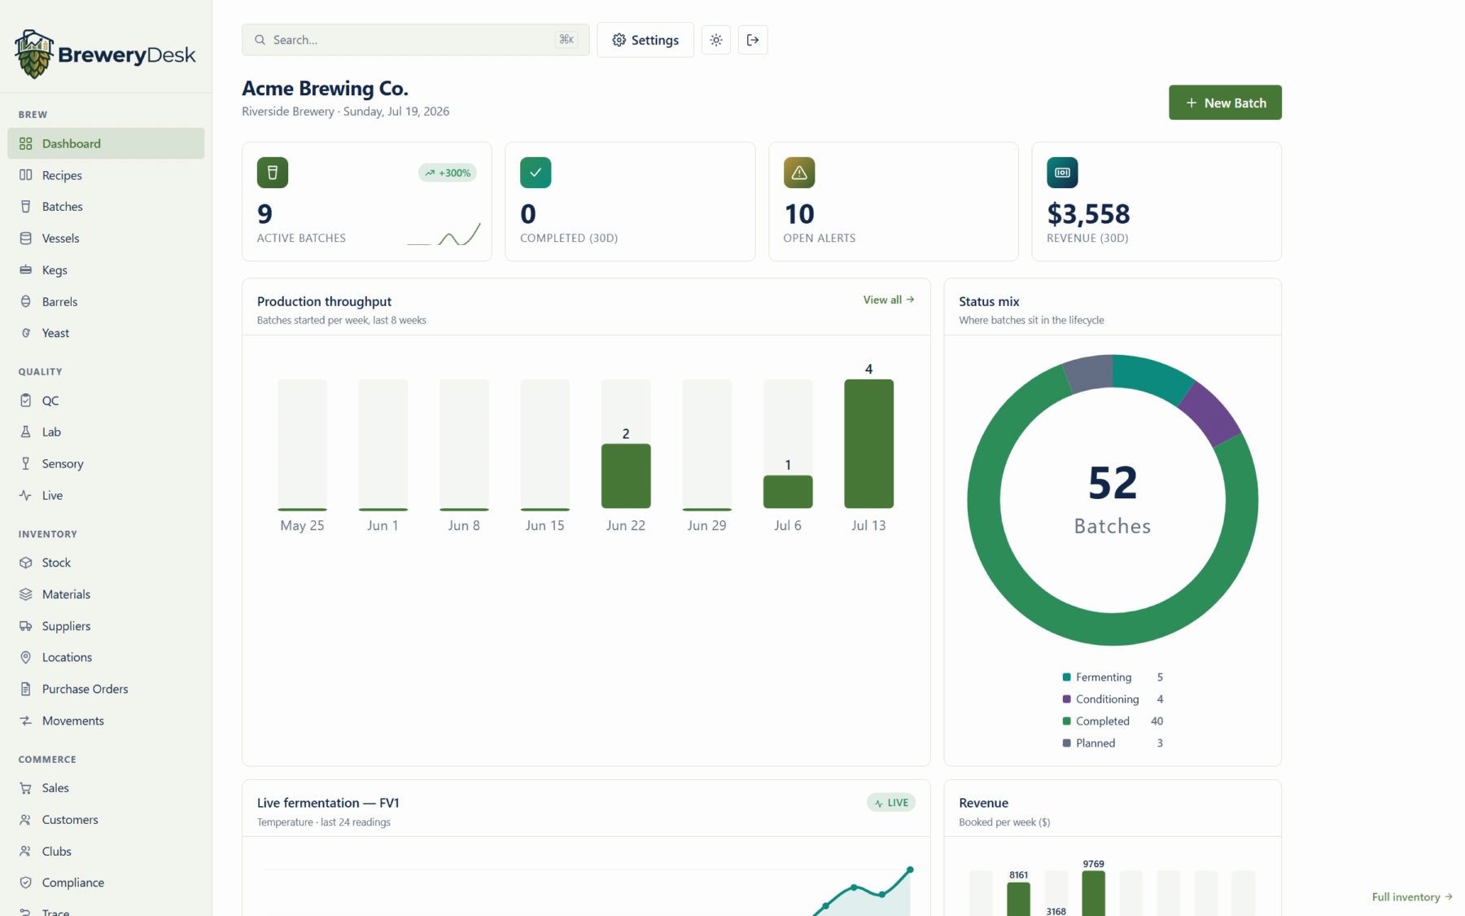This screenshot has height=916, width=1465.
Task: Click the Sales cart icon
Action: coord(26,788)
